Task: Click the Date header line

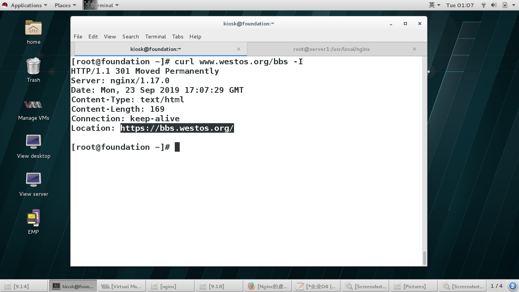Action: tap(157, 90)
